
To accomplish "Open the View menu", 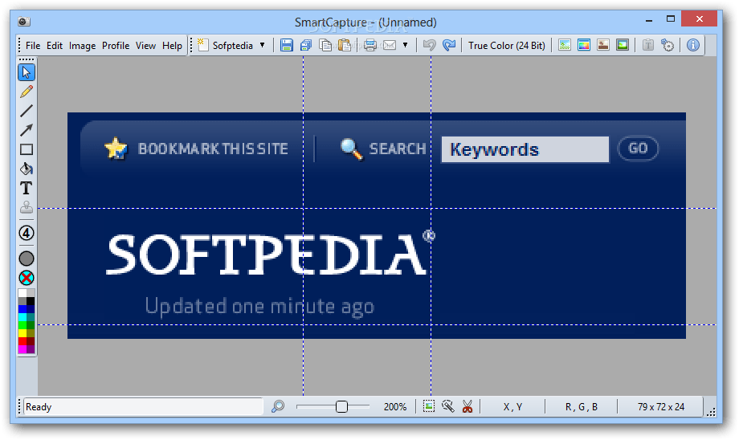I will click(x=145, y=46).
